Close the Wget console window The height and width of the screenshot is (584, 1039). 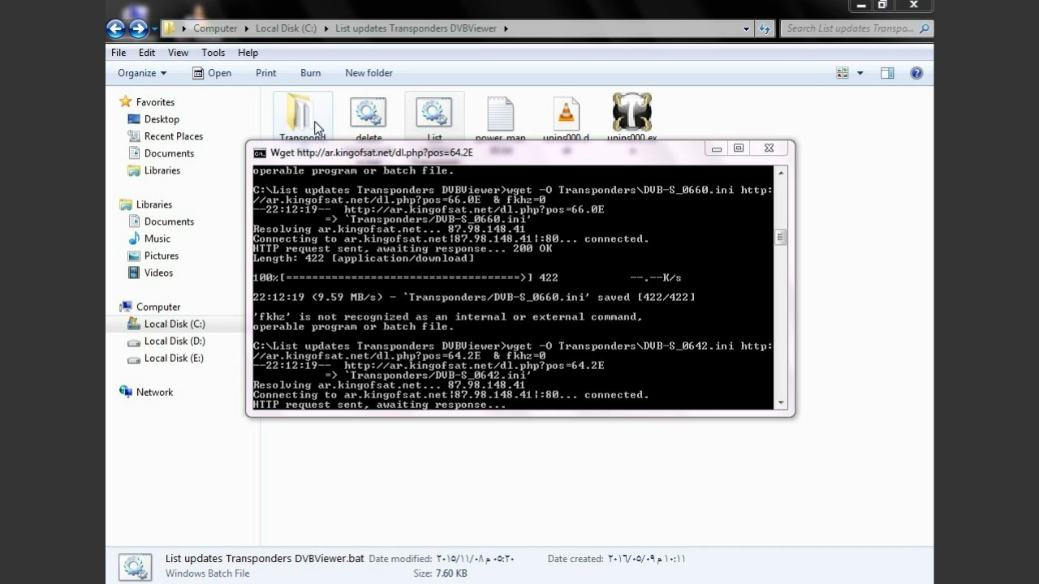pyautogui.click(x=770, y=148)
